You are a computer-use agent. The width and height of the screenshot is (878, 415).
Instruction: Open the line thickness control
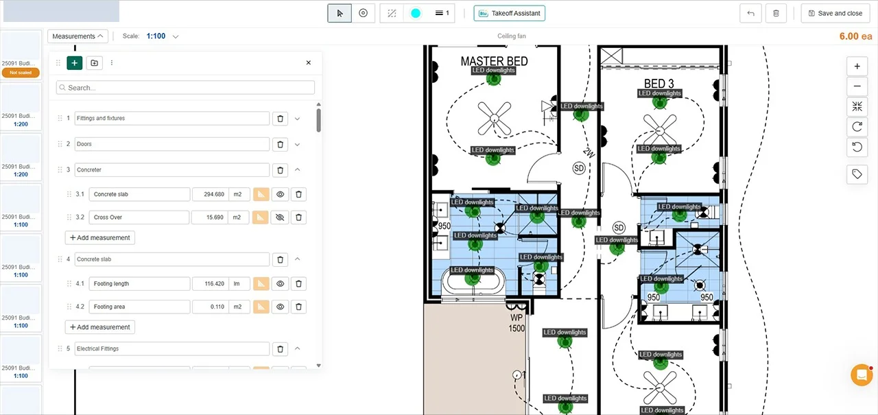click(442, 13)
